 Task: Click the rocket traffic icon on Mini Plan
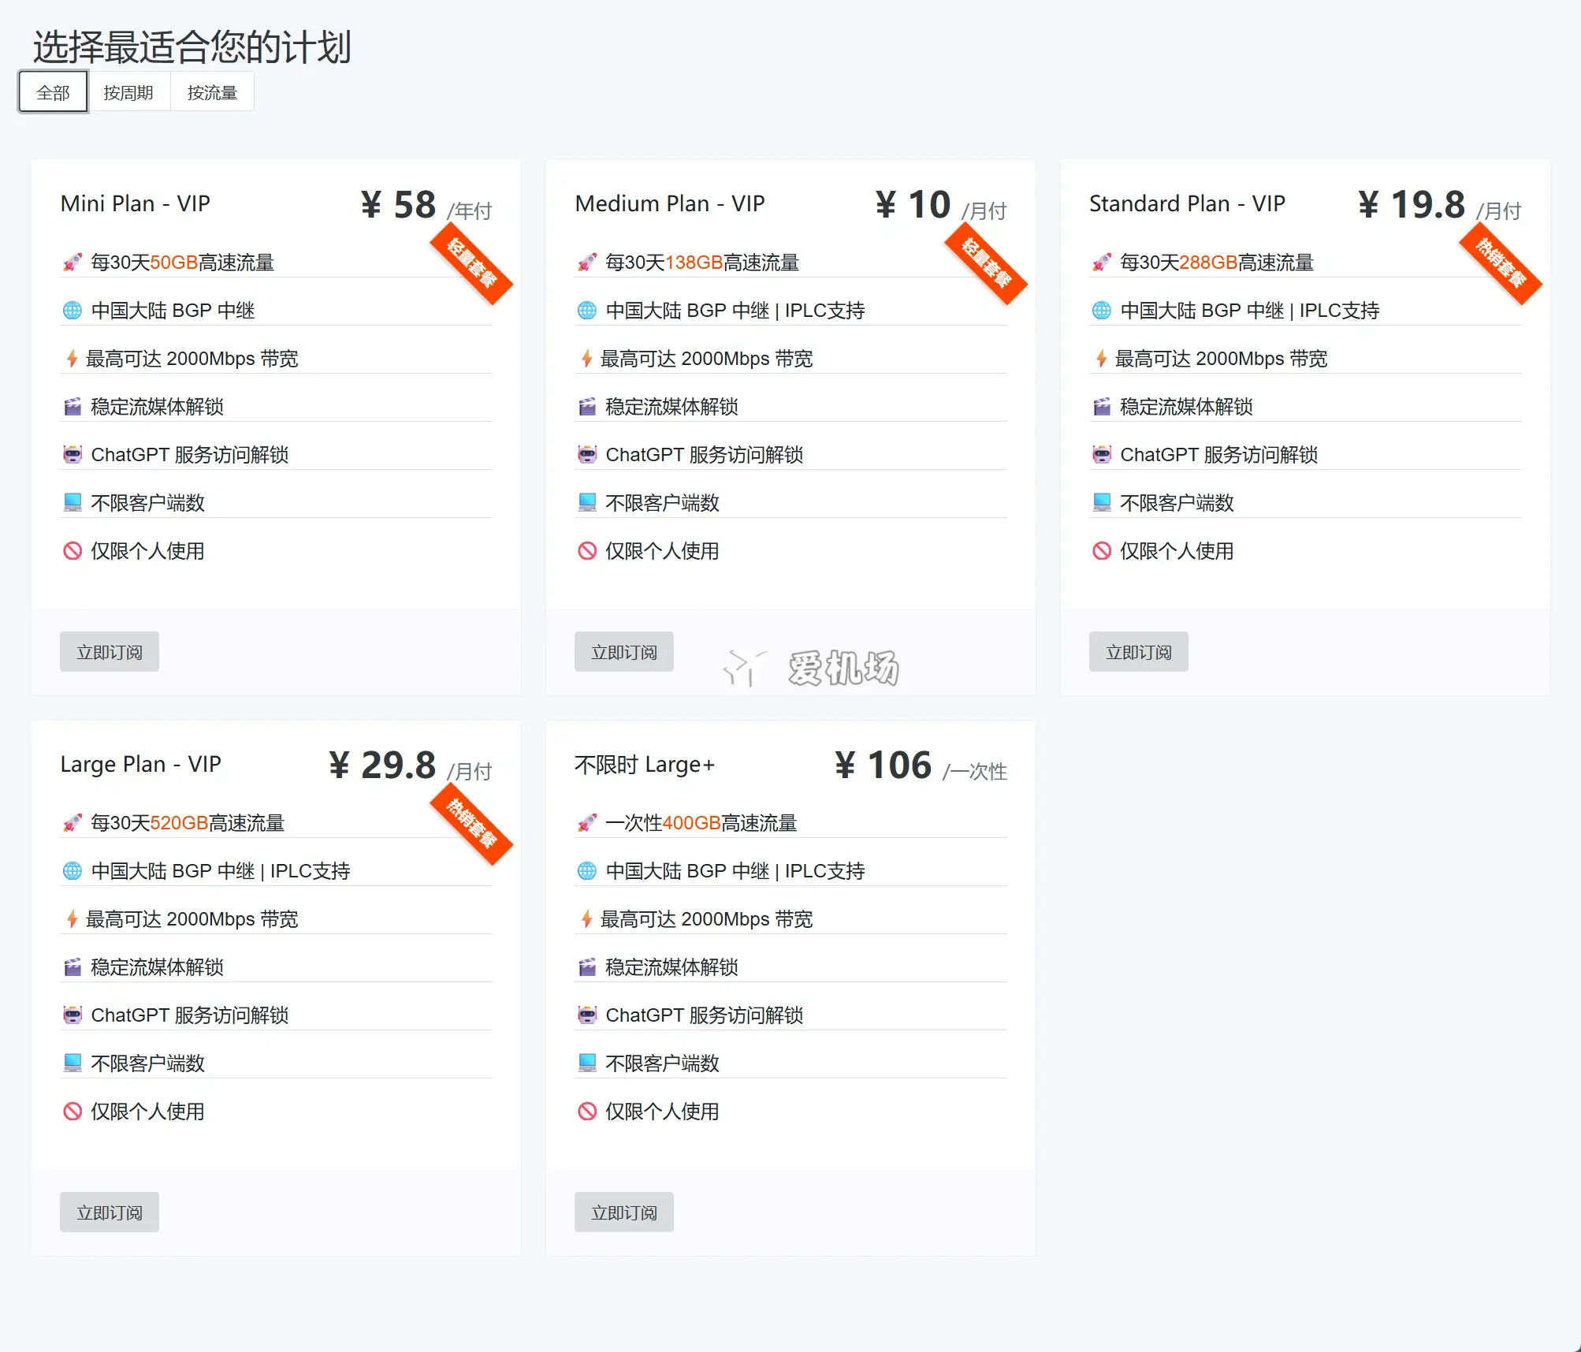(73, 262)
